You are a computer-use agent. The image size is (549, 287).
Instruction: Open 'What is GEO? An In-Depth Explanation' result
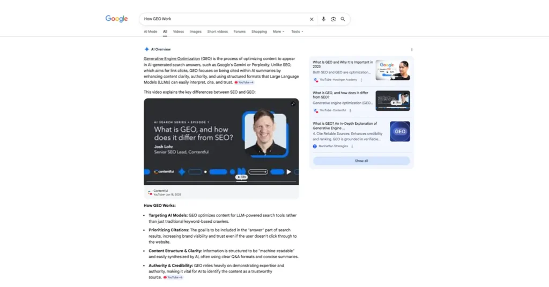coord(345,125)
